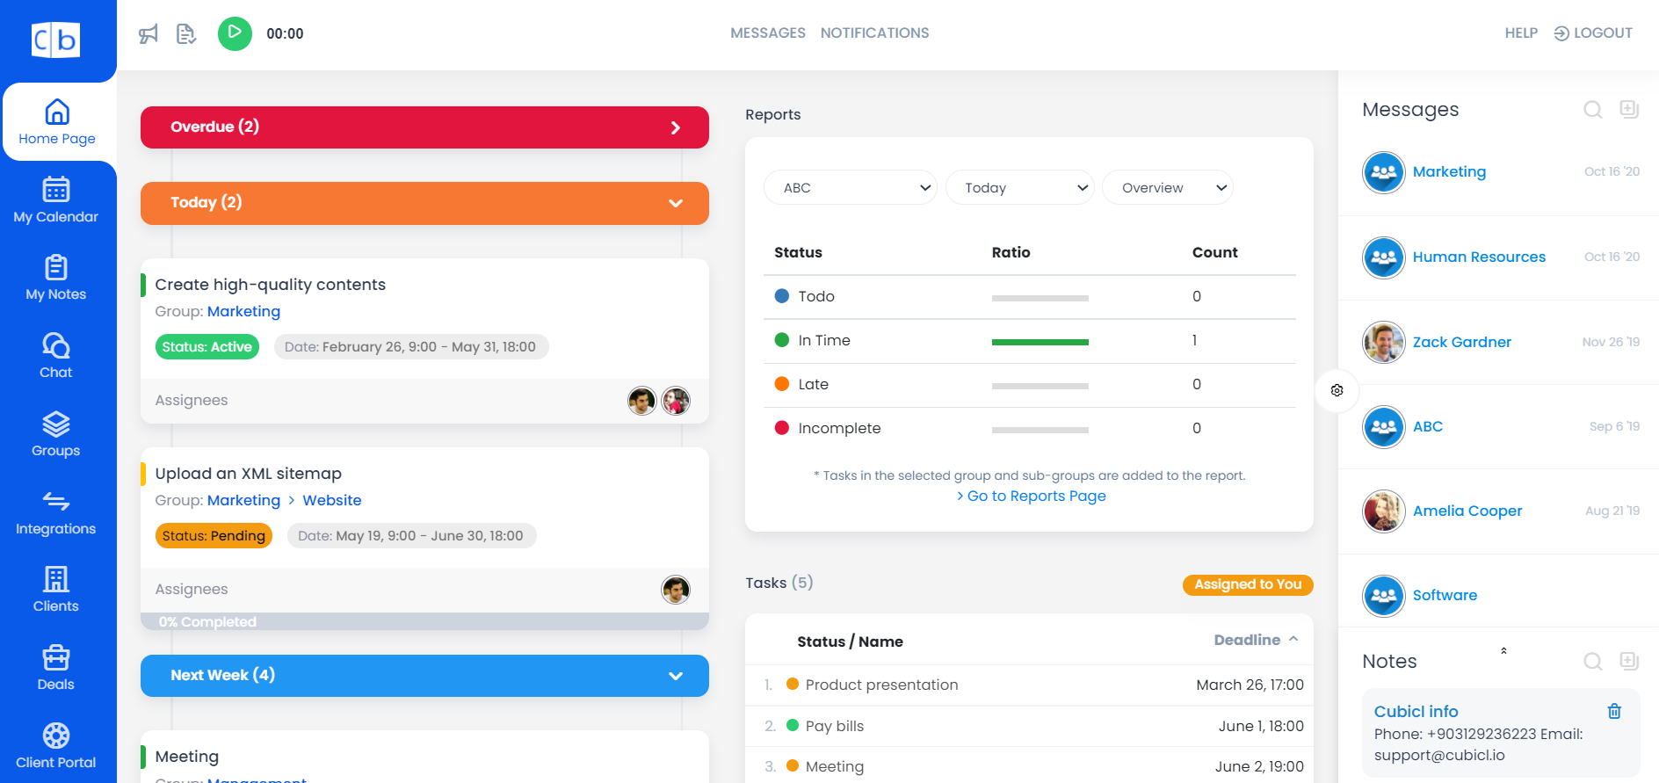1659x783 pixels.
Task: Sort tasks by Deadline column
Action: 1256,640
